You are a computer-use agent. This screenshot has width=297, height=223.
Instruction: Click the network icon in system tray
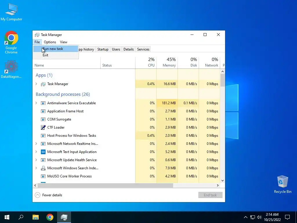253,217
